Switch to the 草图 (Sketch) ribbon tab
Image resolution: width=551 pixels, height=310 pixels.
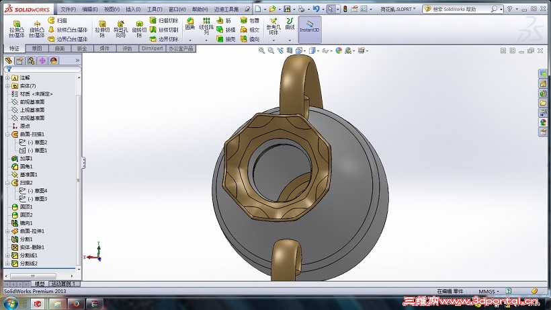[x=37, y=48]
